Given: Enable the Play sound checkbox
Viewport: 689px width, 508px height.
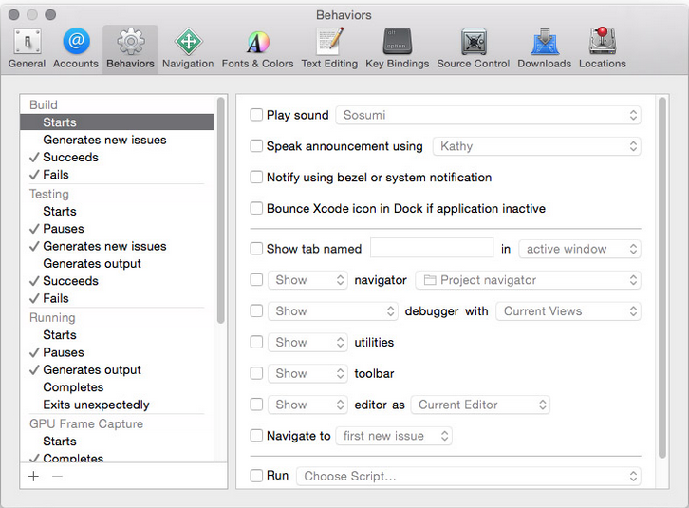Looking at the screenshot, I should (x=256, y=115).
